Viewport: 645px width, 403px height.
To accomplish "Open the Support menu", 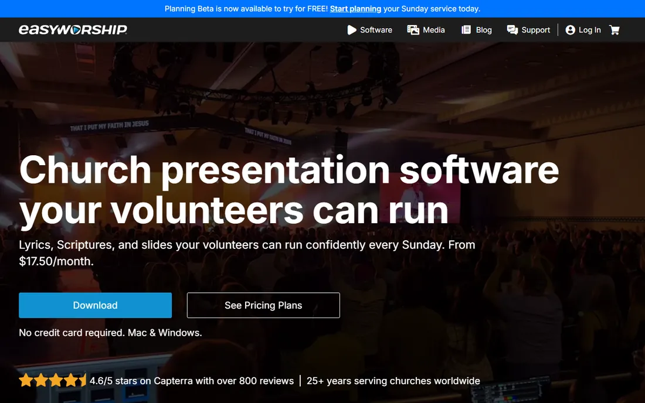I will 528,30.
